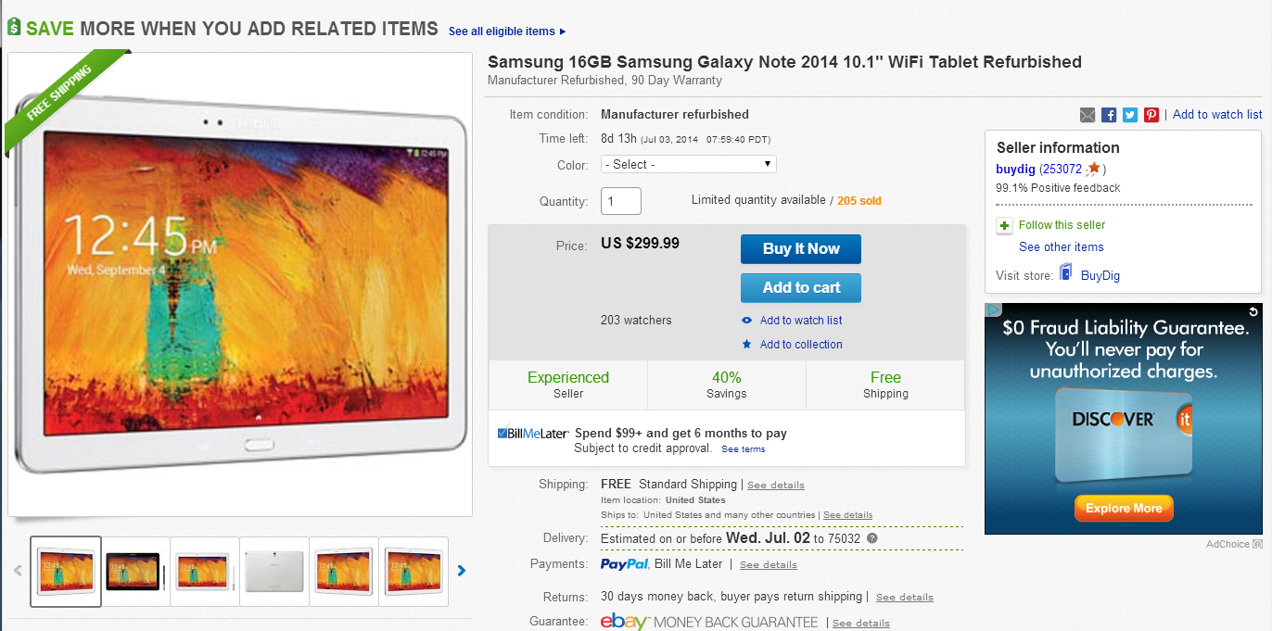This screenshot has height=631, width=1272.
Task: Click the BuyDig store icon
Action: [1064, 274]
